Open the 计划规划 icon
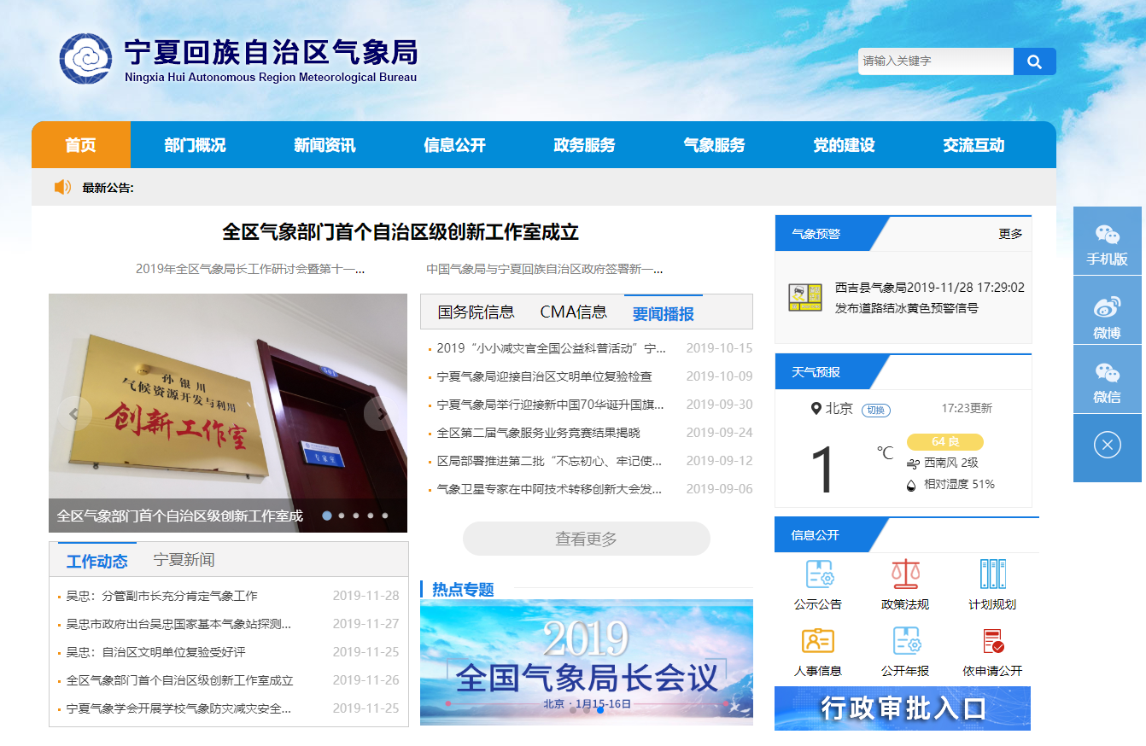 [x=992, y=575]
